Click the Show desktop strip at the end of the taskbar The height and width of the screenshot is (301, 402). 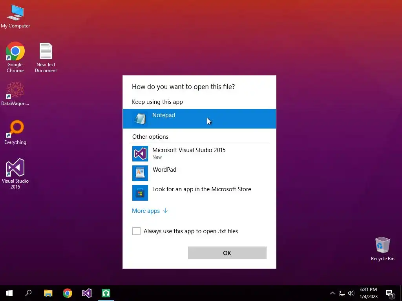pos(401,293)
